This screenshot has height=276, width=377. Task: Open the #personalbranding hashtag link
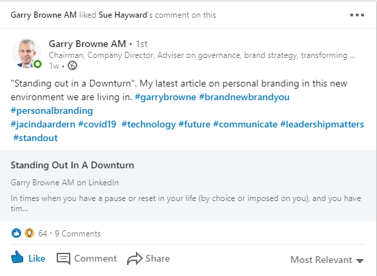pos(52,111)
